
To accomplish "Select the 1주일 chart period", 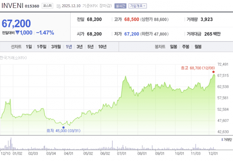I will [x=41, y=47].
